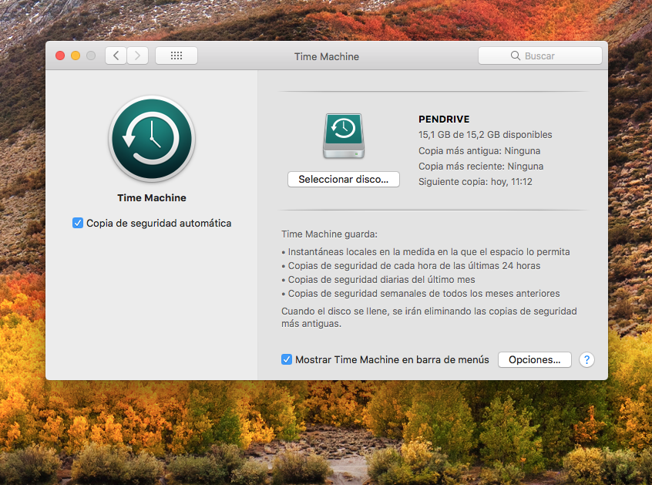The image size is (652, 485).
Task: Minimize the window with the yellow button
Action: click(x=76, y=56)
